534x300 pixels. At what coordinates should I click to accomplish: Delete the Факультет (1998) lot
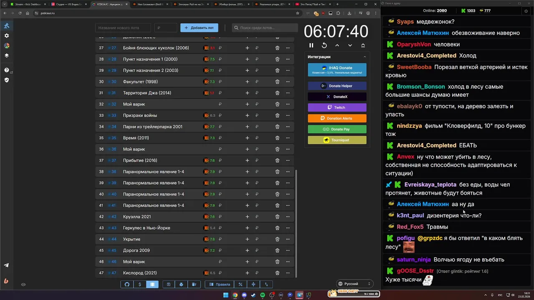click(277, 82)
